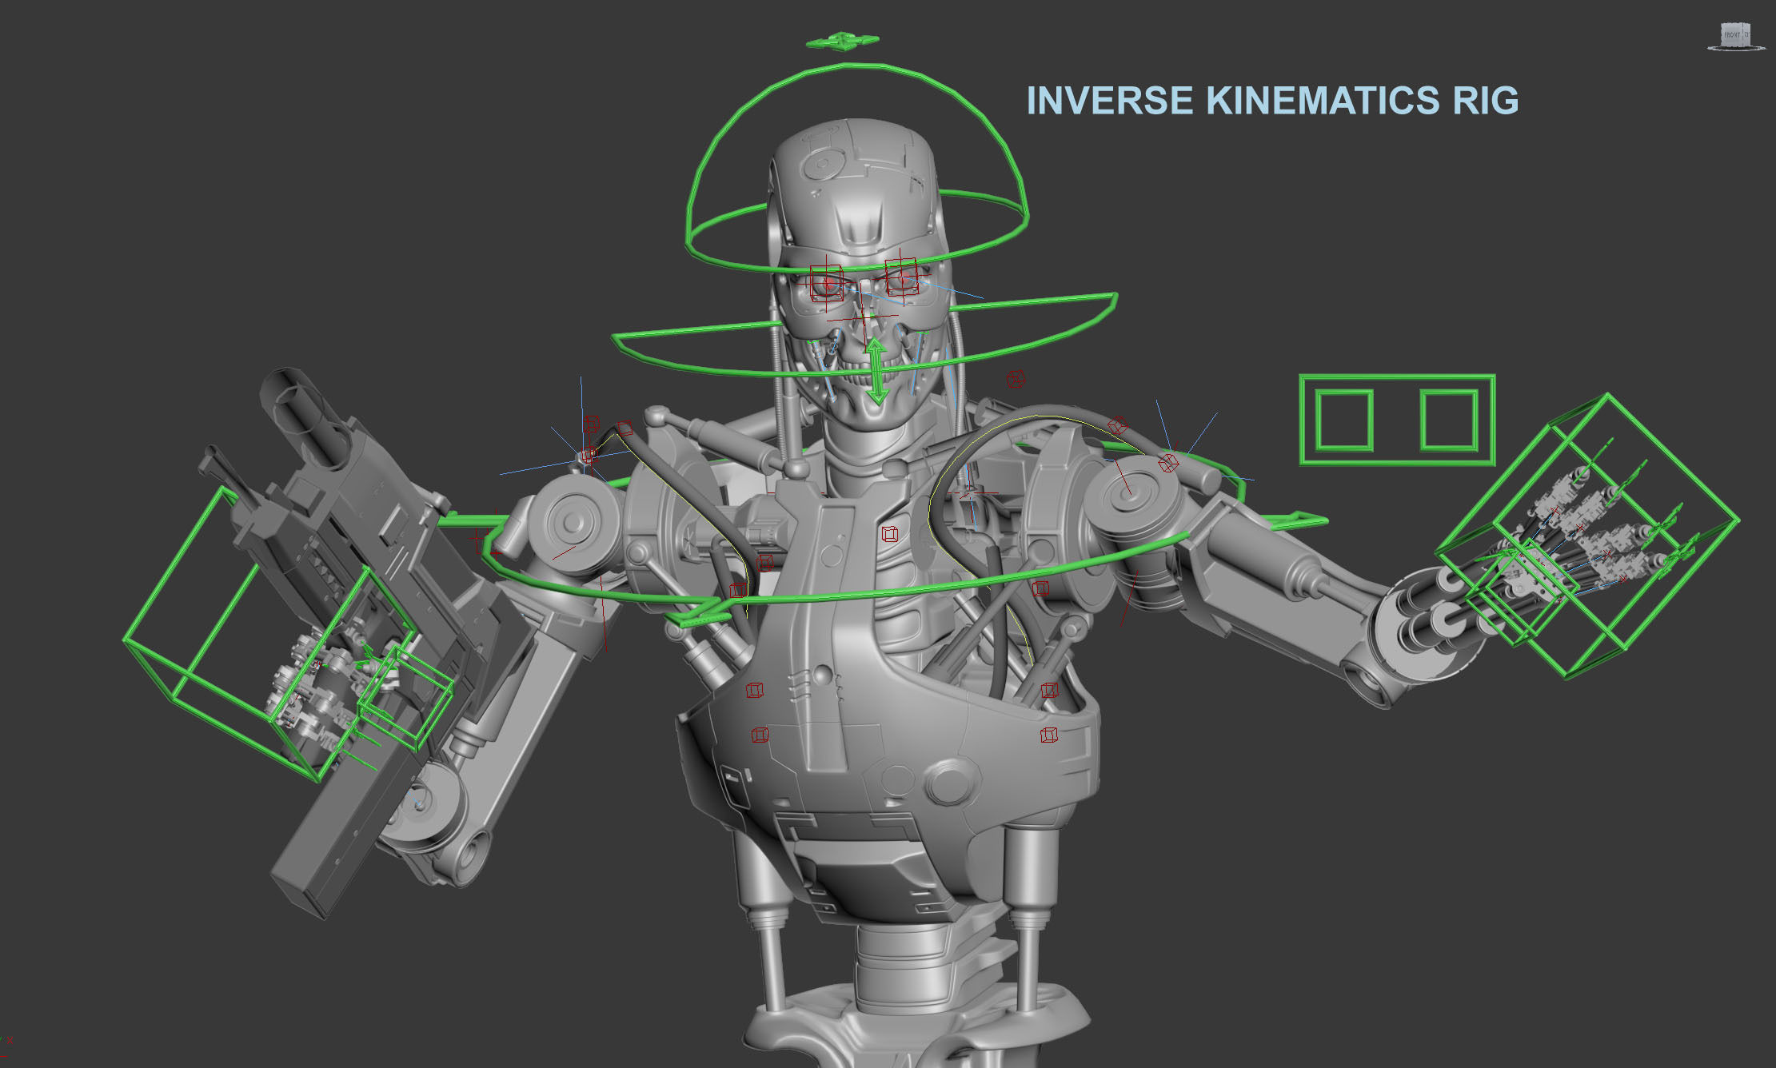
Task: Click the INVERSE KINEMATICS RIG title text
Action: pyautogui.click(x=1272, y=101)
